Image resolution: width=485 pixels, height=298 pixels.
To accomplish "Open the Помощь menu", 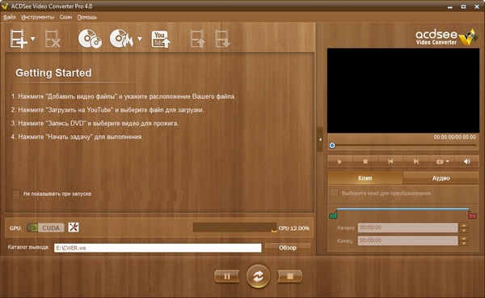I will (x=87, y=17).
